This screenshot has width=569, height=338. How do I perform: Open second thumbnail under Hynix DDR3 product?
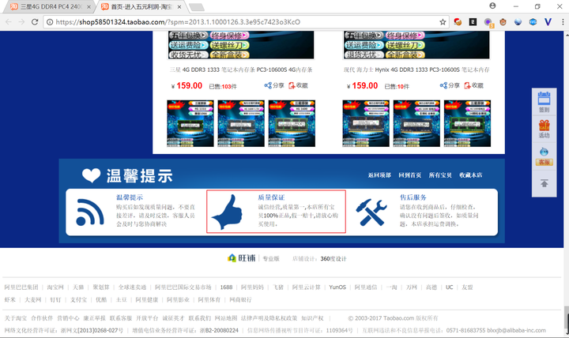click(x=416, y=124)
